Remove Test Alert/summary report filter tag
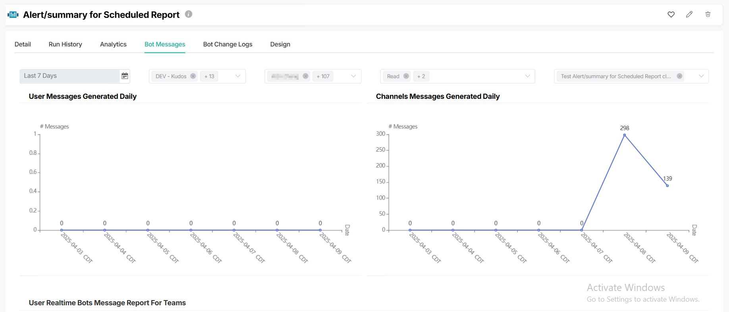Image resolution: width=729 pixels, height=312 pixels. point(679,76)
